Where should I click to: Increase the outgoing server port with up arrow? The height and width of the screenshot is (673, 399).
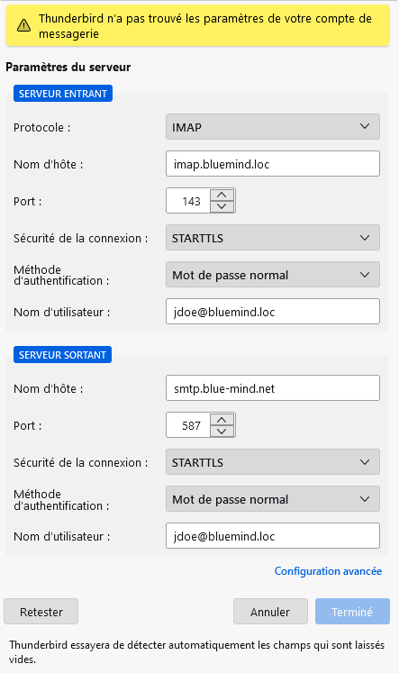[222, 419]
